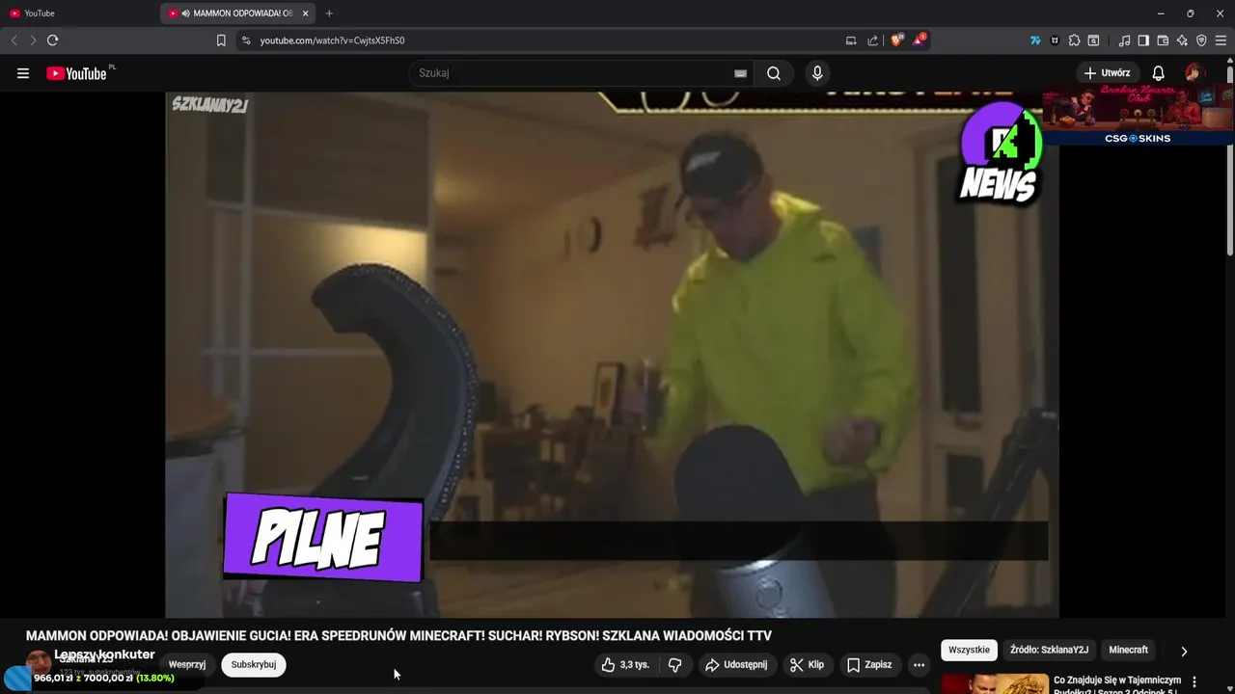The image size is (1235, 694).
Task: Open the browser main menu
Action: point(1221,40)
